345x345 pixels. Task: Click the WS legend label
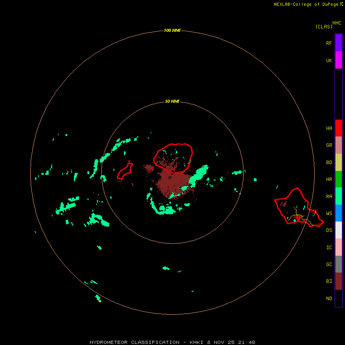(329, 214)
